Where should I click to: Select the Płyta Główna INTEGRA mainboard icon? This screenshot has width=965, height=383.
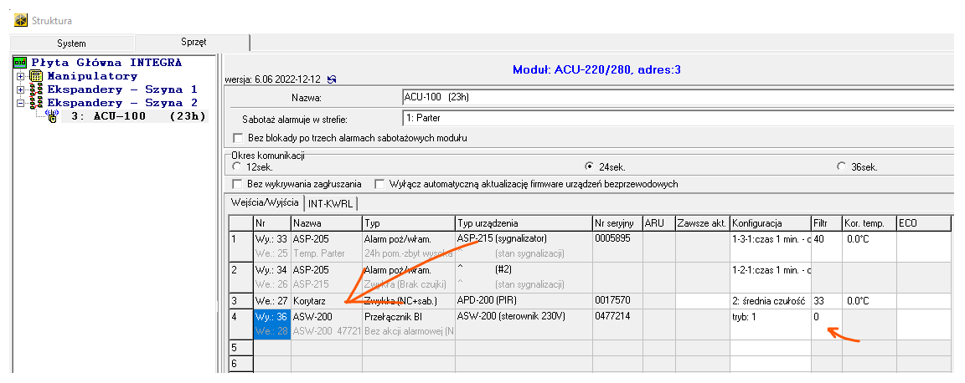click(20, 63)
